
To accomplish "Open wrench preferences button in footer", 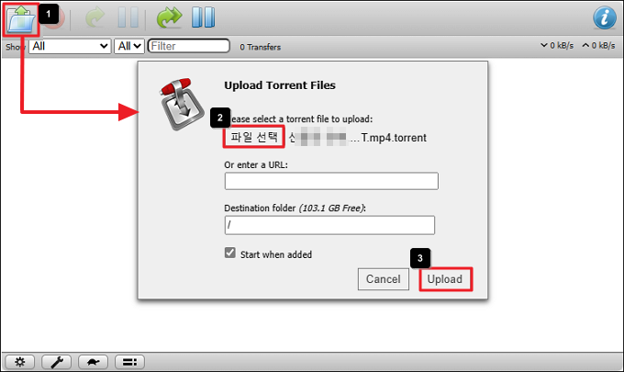I will coord(57,362).
